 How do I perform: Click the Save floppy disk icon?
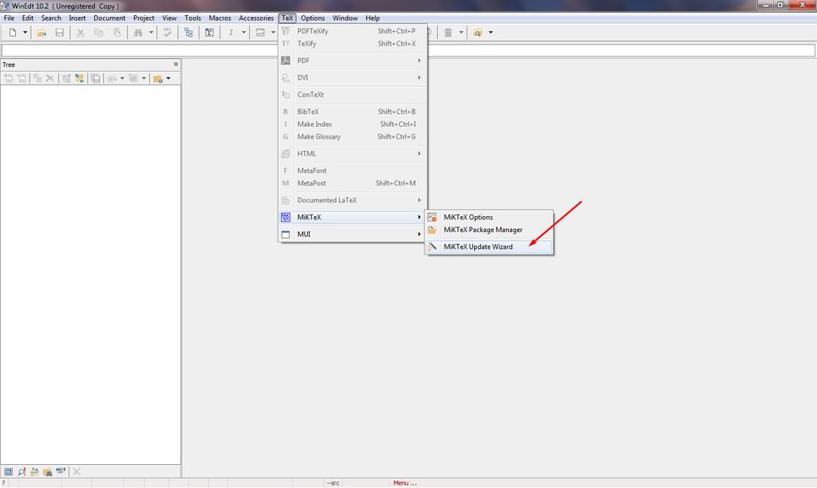point(59,32)
